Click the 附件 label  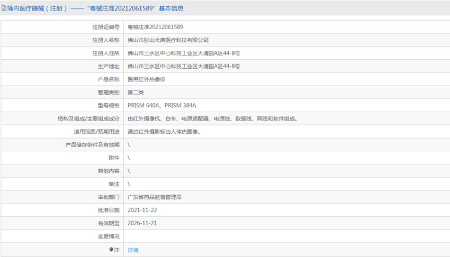(x=114, y=158)
